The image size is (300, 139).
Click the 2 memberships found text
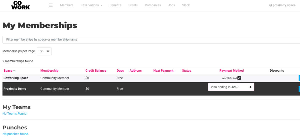[18, 61]
